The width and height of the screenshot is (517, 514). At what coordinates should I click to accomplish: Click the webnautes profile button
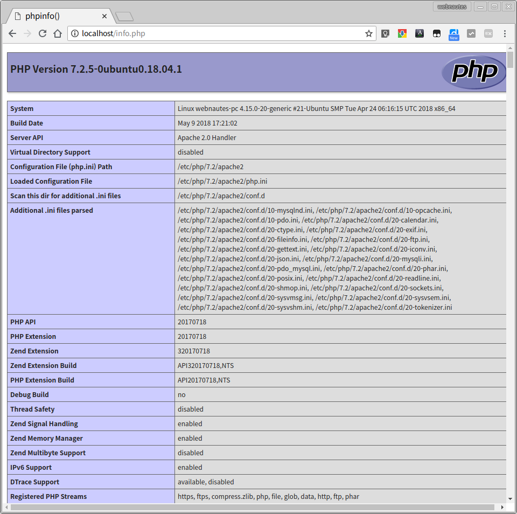click(452, 6)
